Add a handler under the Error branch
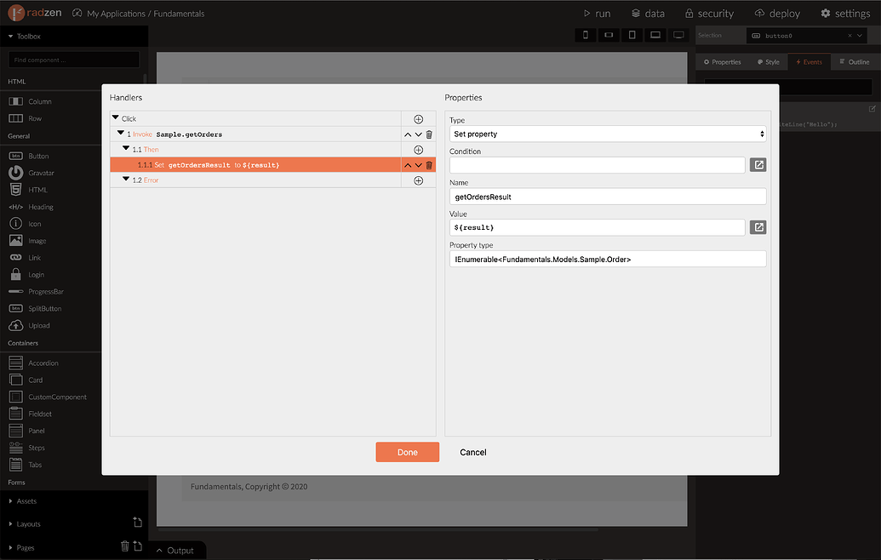Screen dimensions: 881x560 pyautogui.click(x=418, y=180)
